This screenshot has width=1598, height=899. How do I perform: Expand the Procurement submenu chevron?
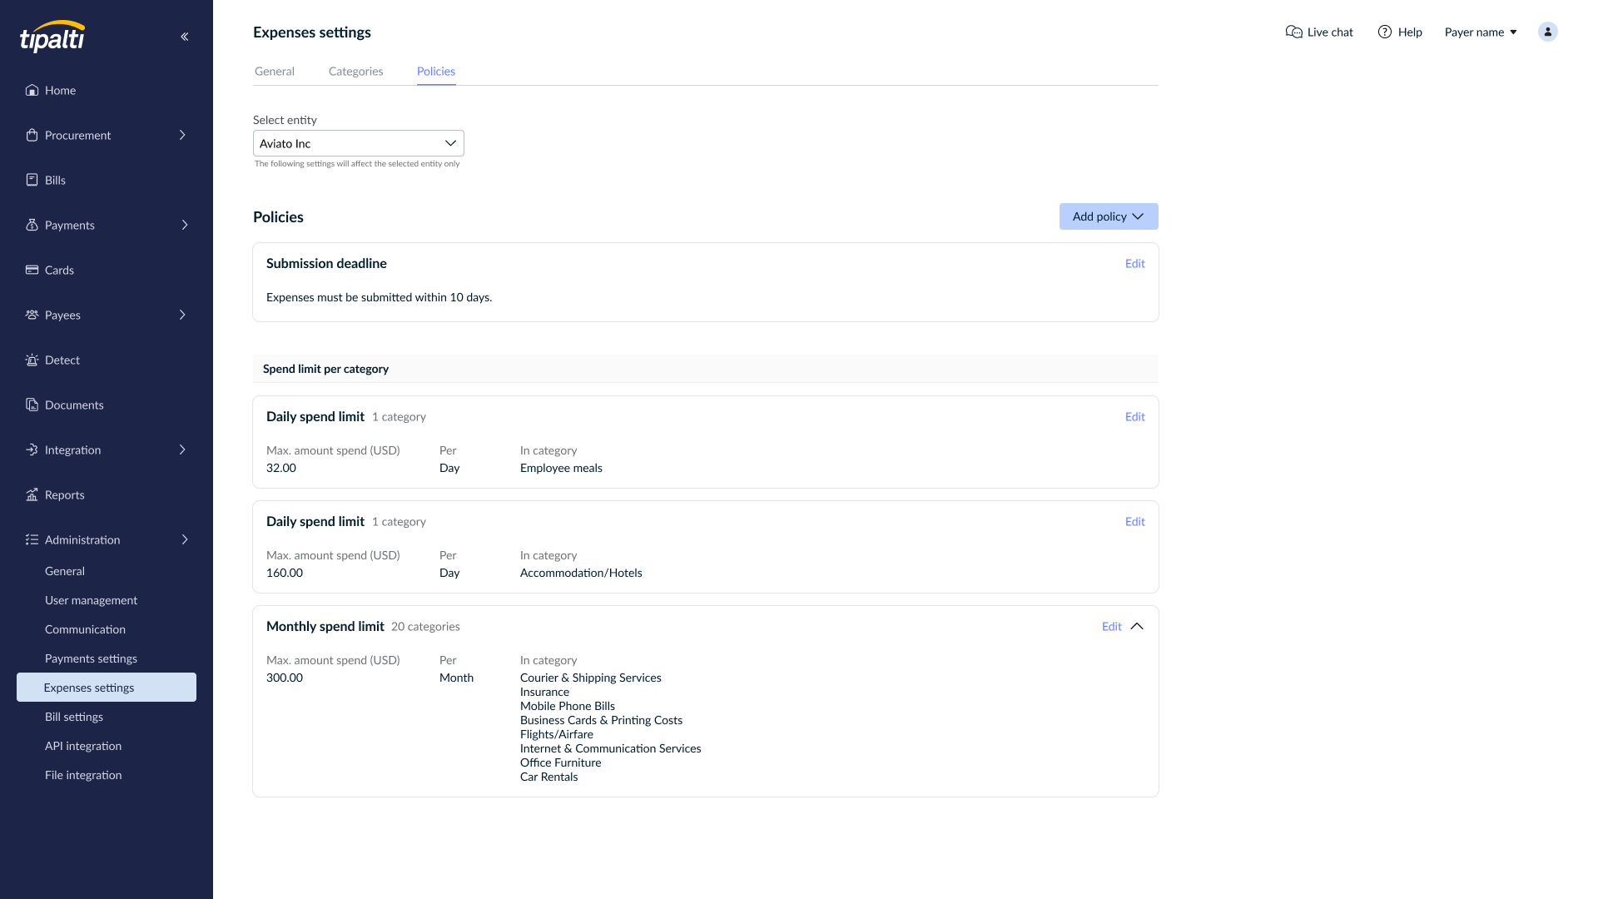(182, 135)
